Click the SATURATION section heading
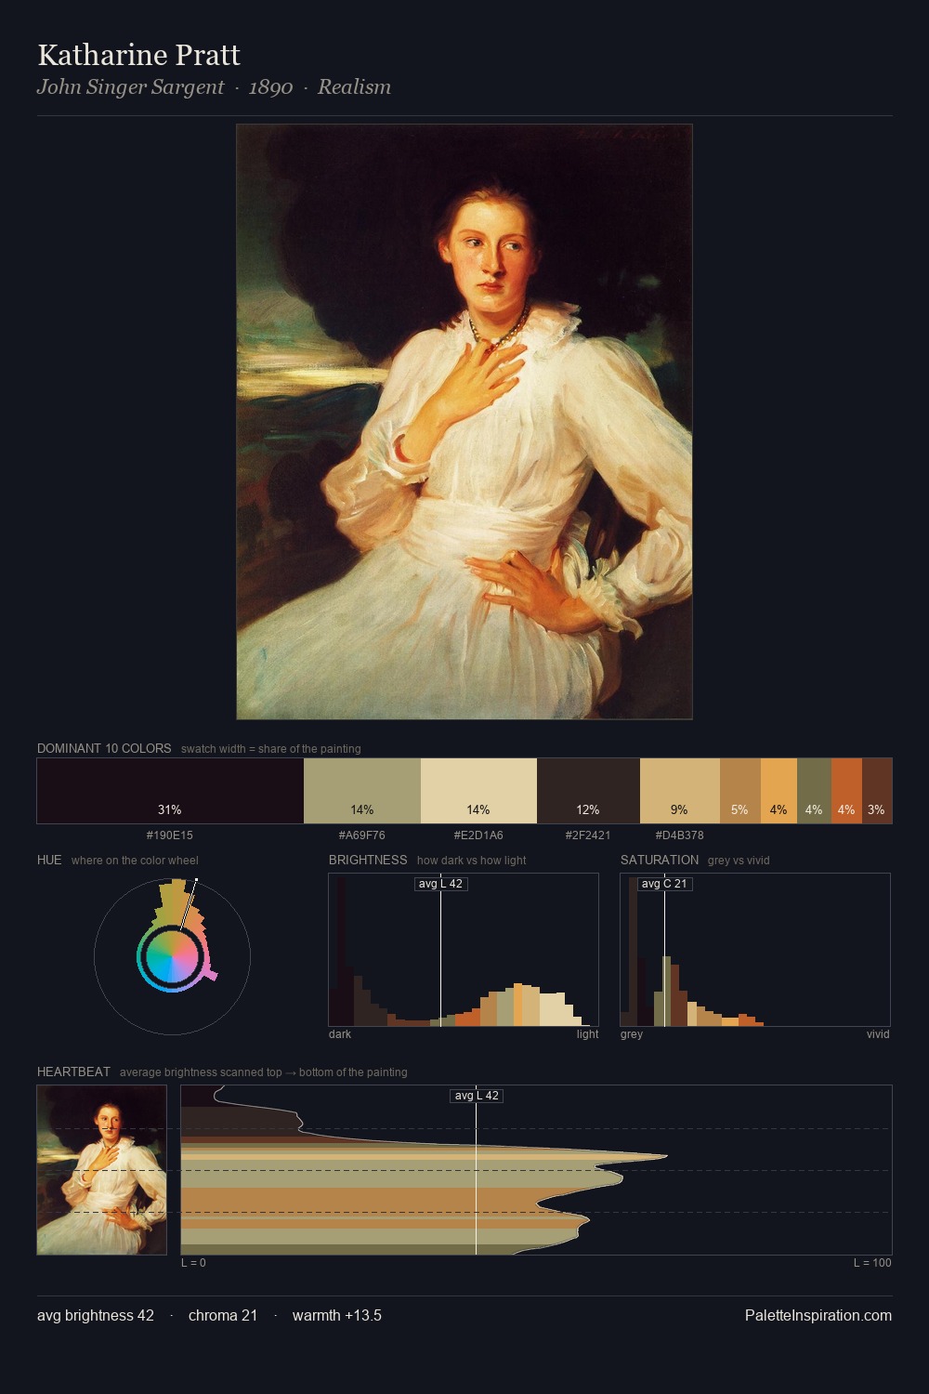 660,860
